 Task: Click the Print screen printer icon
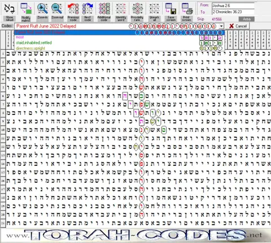pos(187,8)
